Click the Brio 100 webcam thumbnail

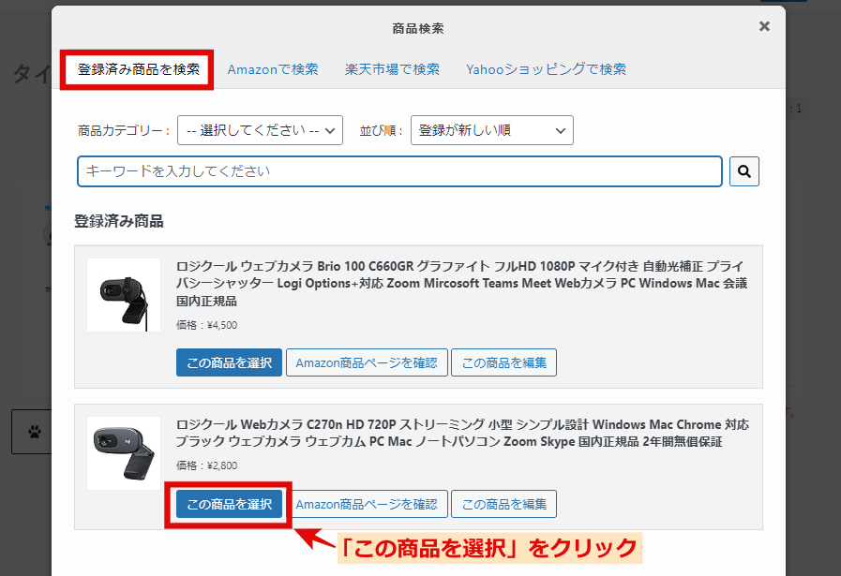pyautogui.click(x=124, y=295)
